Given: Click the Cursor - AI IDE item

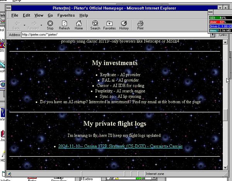Looking at the screenshot, I should pyautogui.click(x=120, y=85).
